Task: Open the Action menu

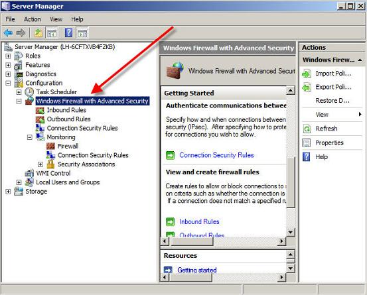Action: tap(33, 19)
